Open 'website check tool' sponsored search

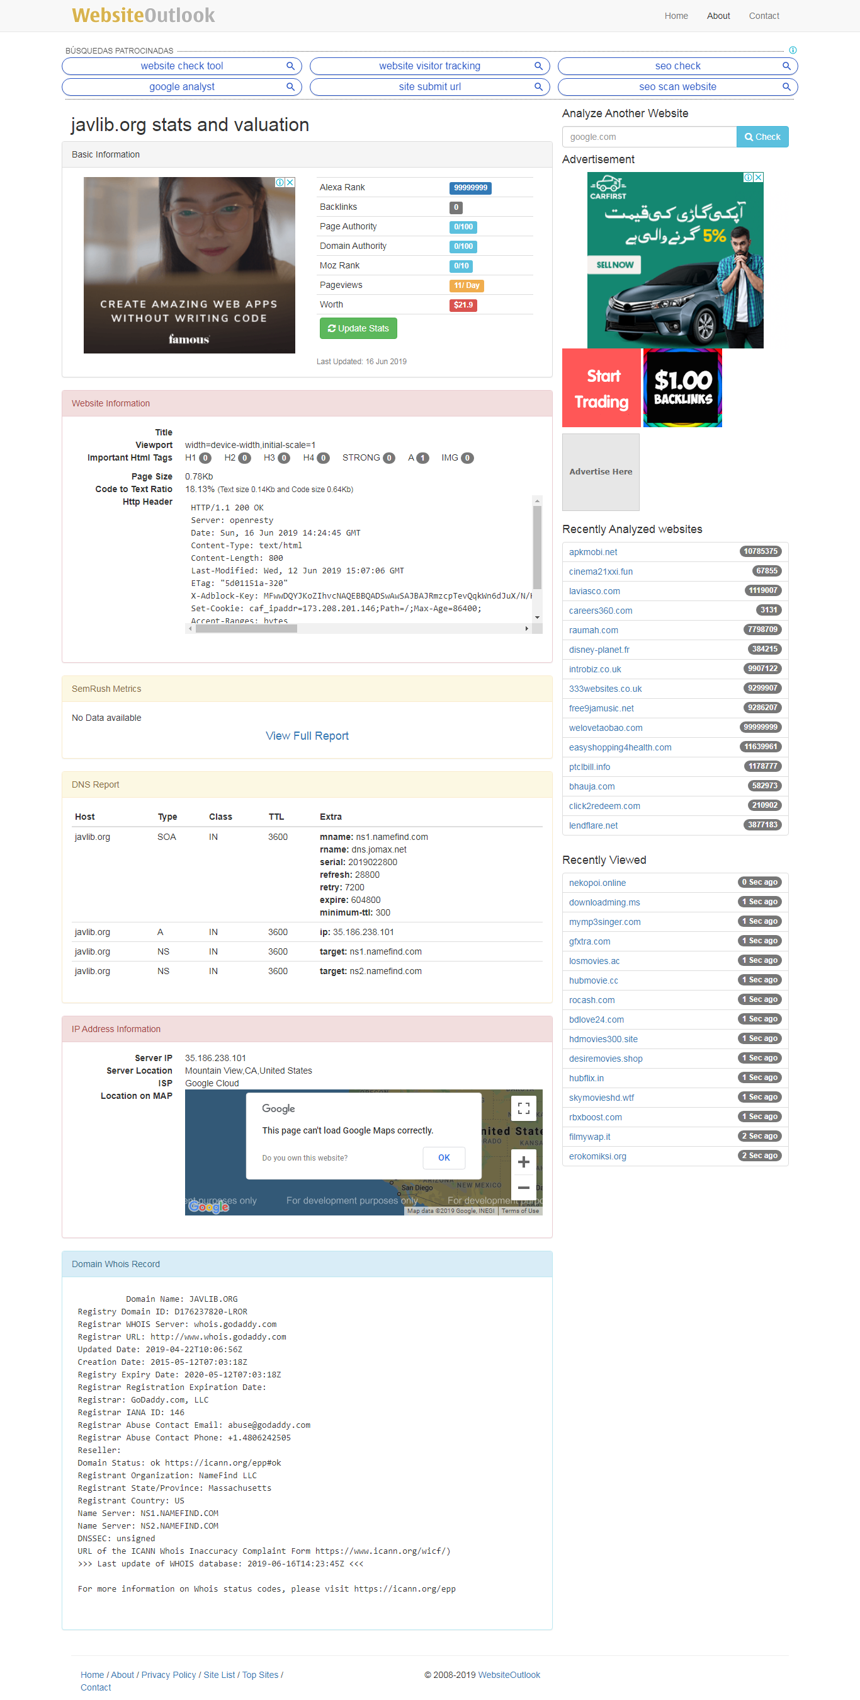point(182,66)
